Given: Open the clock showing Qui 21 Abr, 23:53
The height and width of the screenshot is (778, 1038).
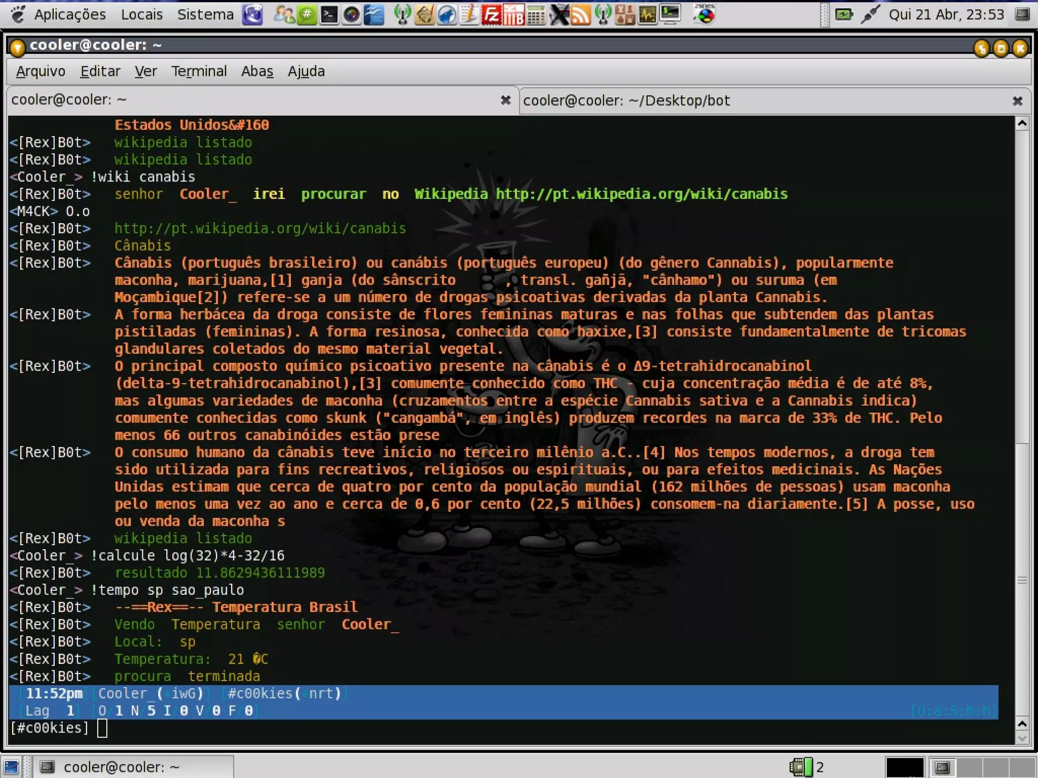Looking at the screenshot, I should pyautogui.click(x=946, y=14).
